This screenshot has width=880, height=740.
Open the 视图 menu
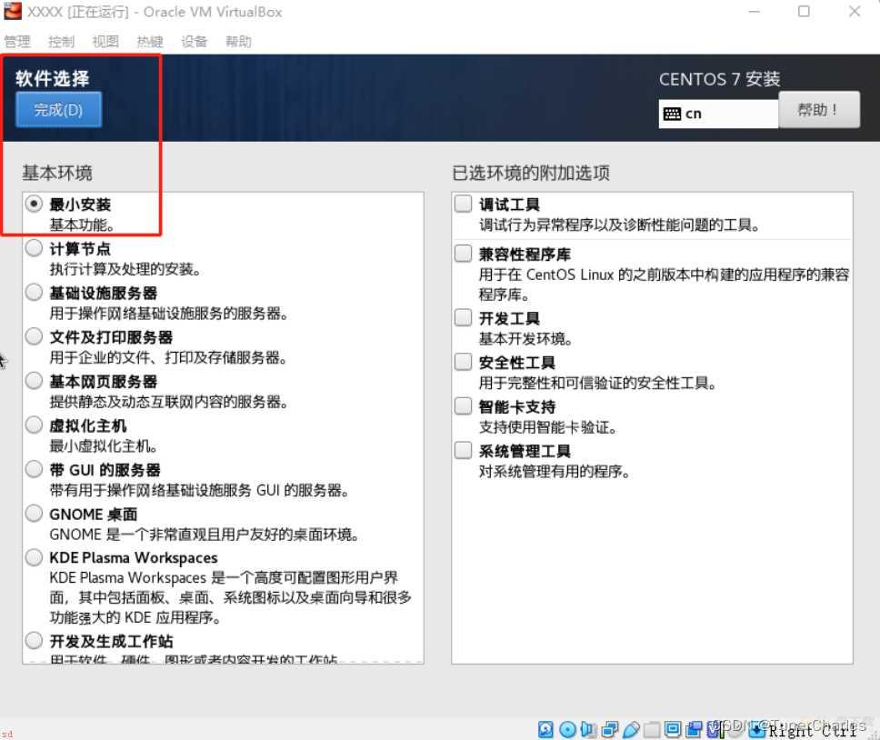point(105,42)
